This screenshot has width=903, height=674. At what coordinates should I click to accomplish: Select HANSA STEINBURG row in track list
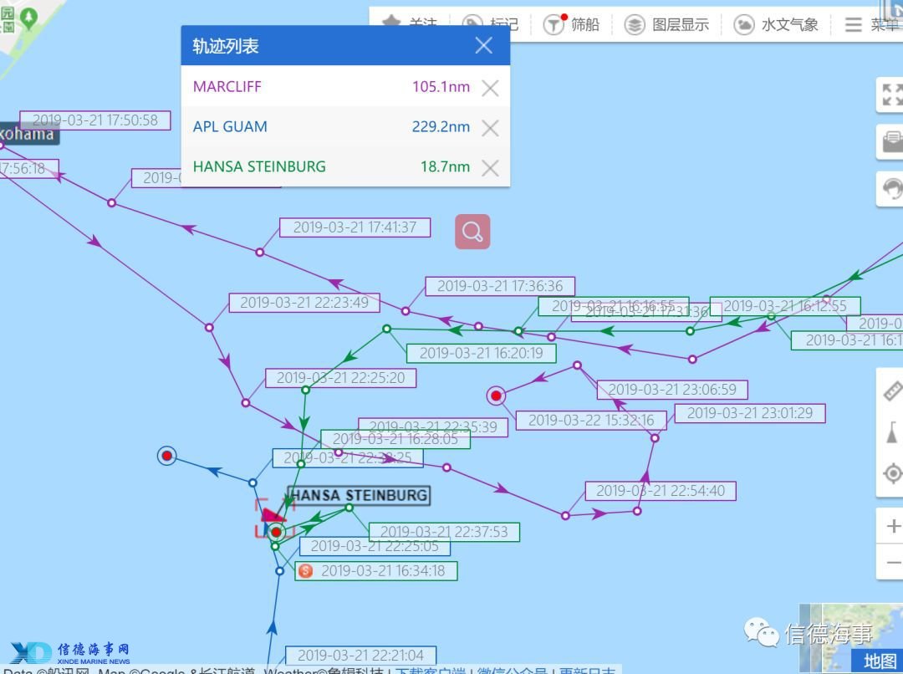click(x=345, y=166)
